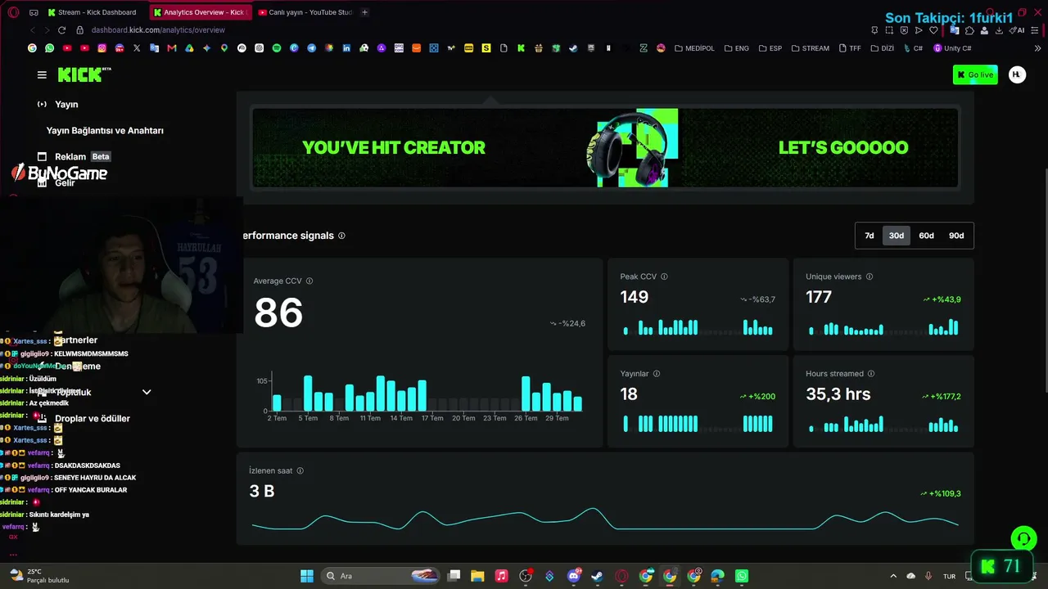Open Discord from the taskbar
The image size is (1048, 589).
click(x=573, y=576)
